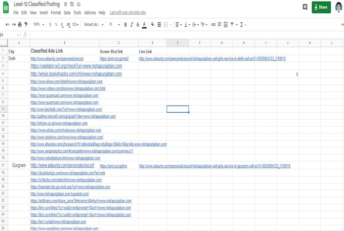
Task: Select column E header
Action: click(178, 43)
